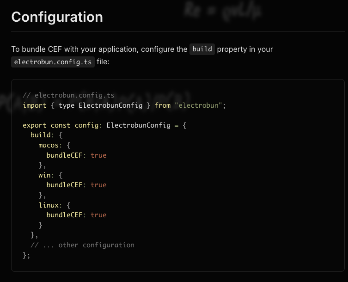The width and height of the screenshot is (348, 282).
Task: Click the inline code 'electrobun.config.ts'
Action: 53,62
